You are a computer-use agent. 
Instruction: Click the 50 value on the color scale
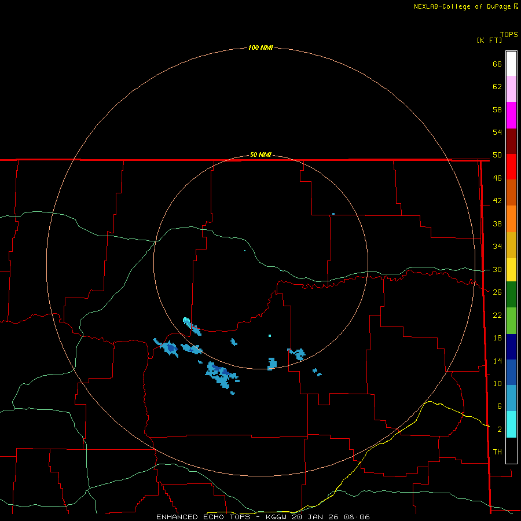tap(497, 155)
